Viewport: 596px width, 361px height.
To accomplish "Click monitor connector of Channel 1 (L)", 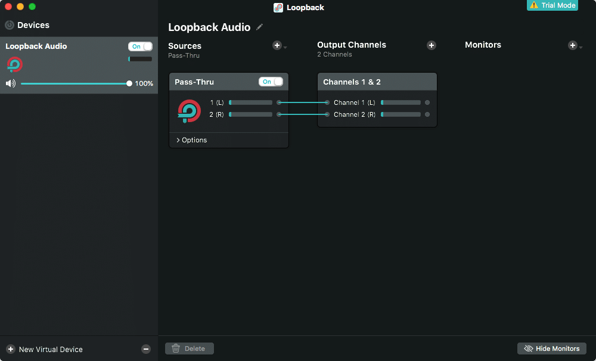I will 427,102.
